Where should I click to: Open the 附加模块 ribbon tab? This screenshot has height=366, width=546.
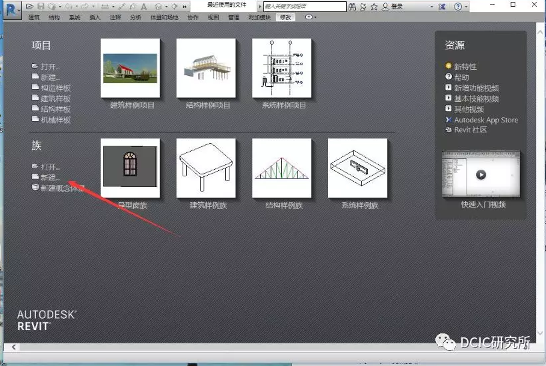point(259,17)
